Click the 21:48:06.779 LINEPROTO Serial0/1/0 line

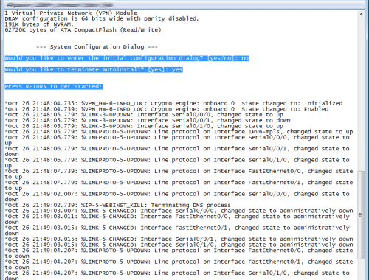pos(177,163)
